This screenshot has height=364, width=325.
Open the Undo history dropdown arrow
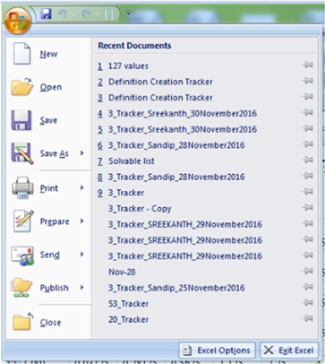[73, 14]
